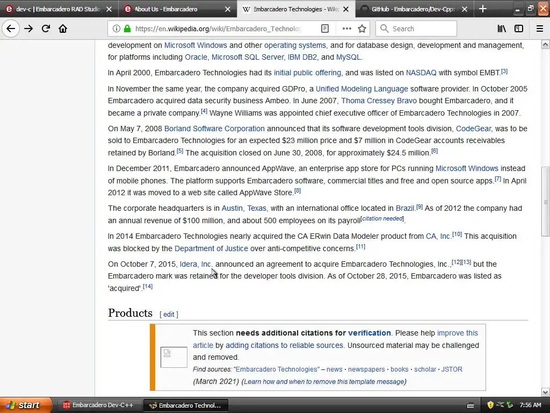Image resolution: width=550 pixels, height=413 pixels.
Task: Search scholar for sources
Action: pos(425,369)
